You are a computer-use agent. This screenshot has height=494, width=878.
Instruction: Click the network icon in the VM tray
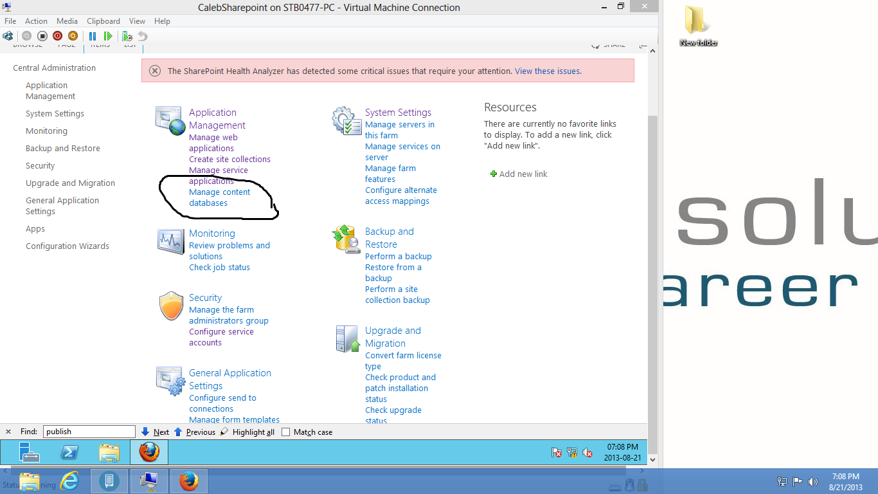point(572,452)
